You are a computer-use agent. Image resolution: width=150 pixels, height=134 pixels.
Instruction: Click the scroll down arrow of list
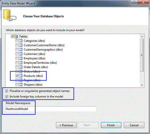(x=142, y=85)
